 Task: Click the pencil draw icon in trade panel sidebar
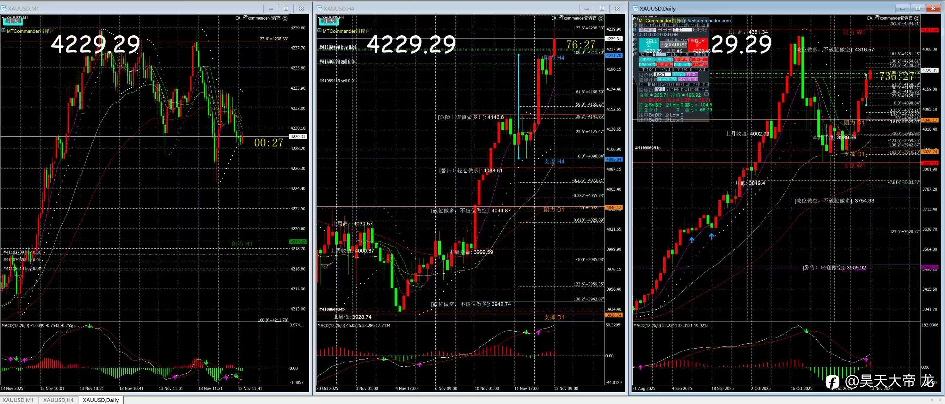[x=635, y=34]
